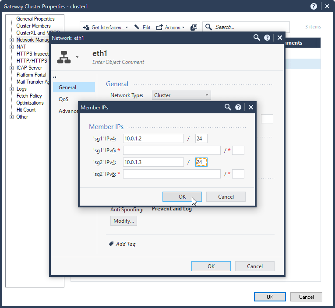Select ICAP Server in the tree
Viewport: 335px width, 308px height.
point(29,68)
